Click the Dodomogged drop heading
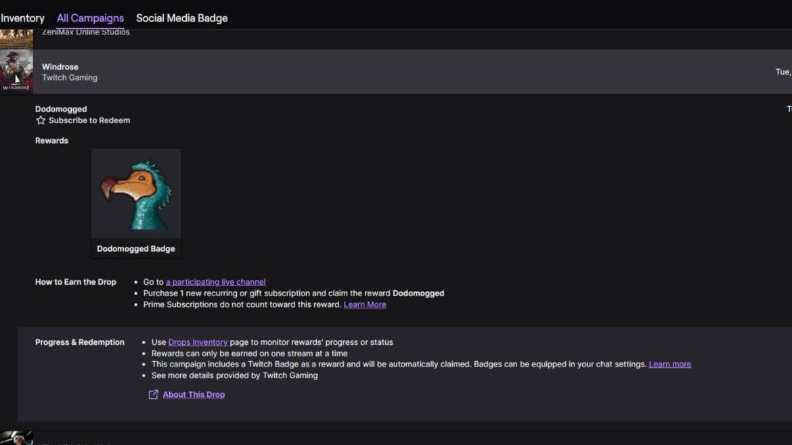The width and height of the screenshot is (792, 445). point(61,109)
